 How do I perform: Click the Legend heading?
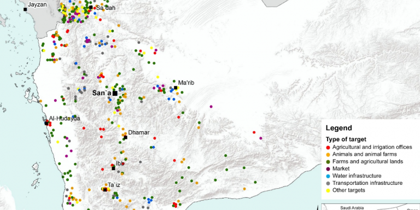tap(339, 128)
